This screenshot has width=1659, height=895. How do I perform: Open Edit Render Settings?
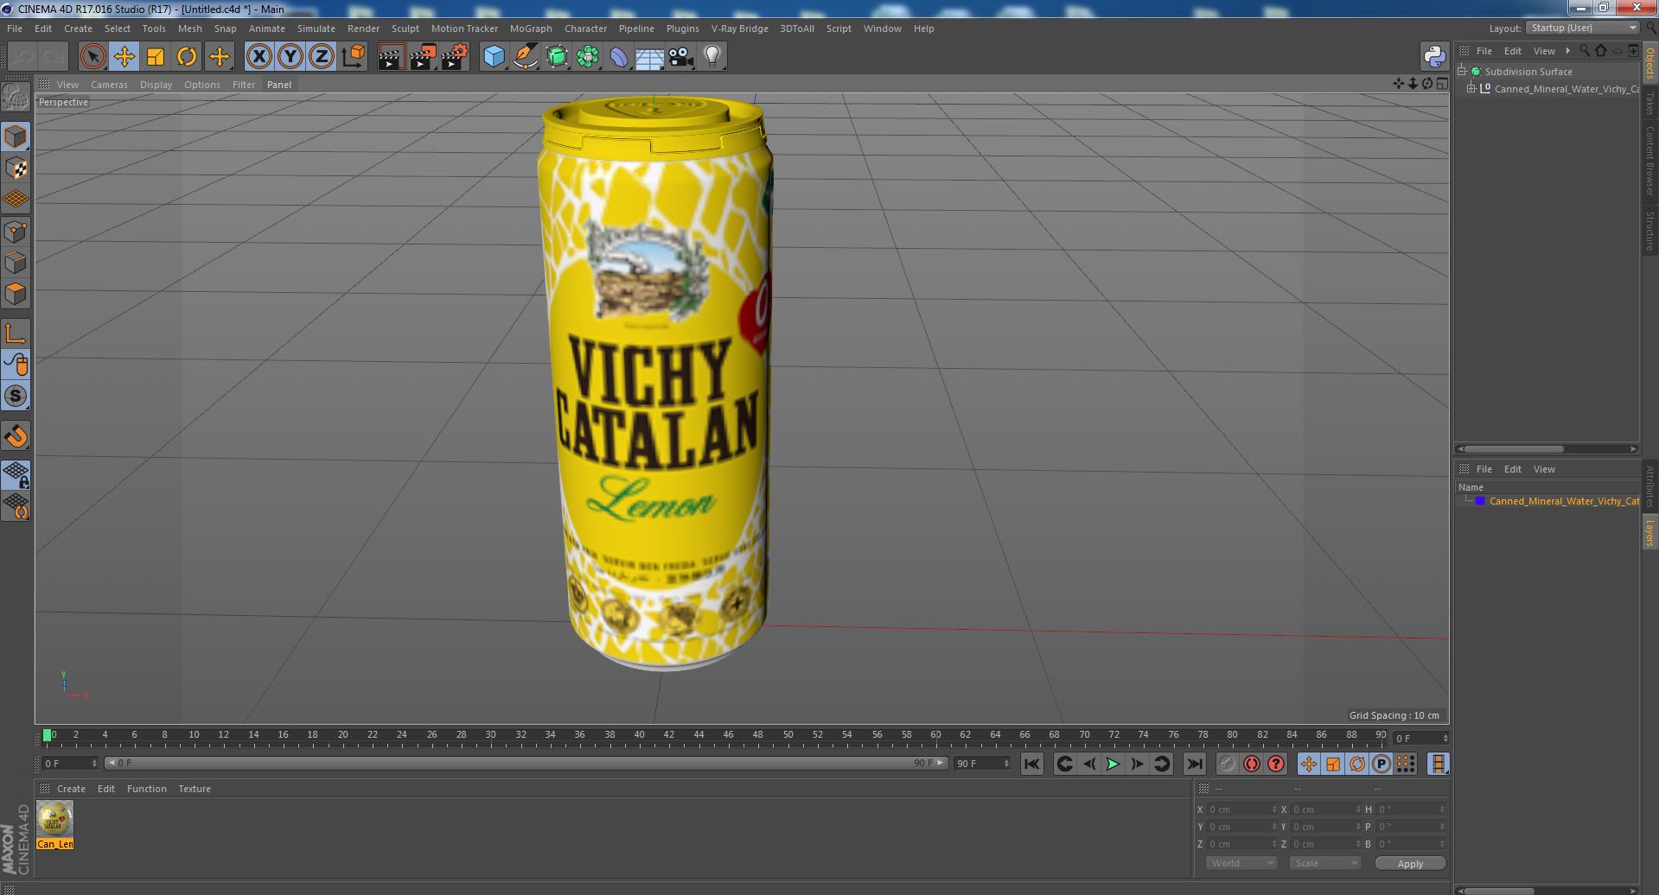click(x=455, y=57)
